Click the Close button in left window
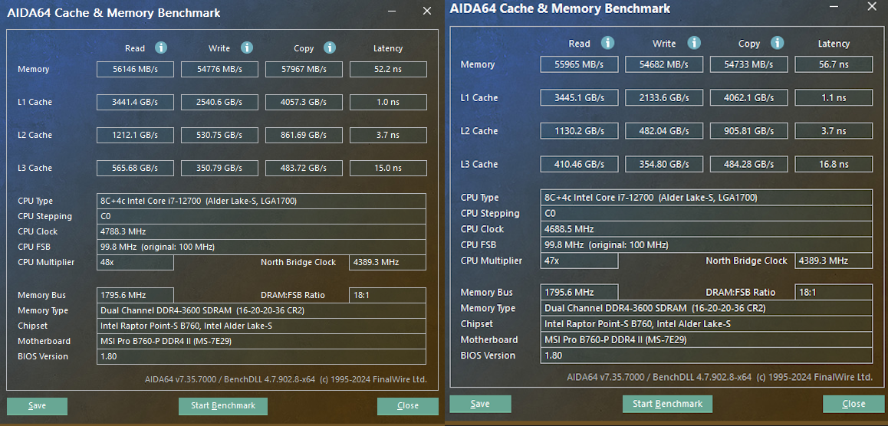 [x=408, y=406]
